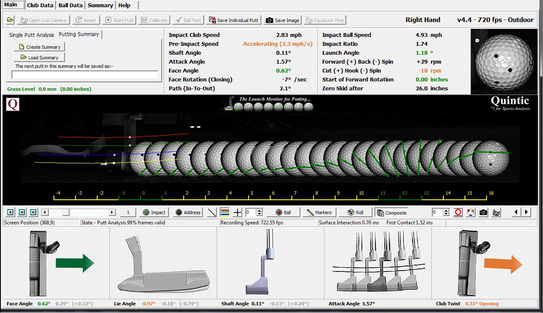Click the red circle icon

click(458, 212)
